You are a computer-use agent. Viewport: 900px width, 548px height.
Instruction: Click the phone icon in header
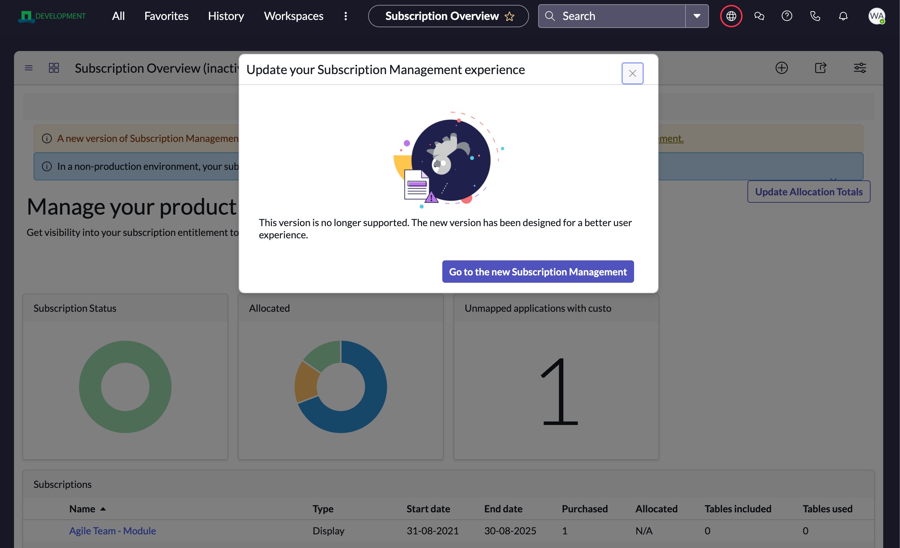815,16
